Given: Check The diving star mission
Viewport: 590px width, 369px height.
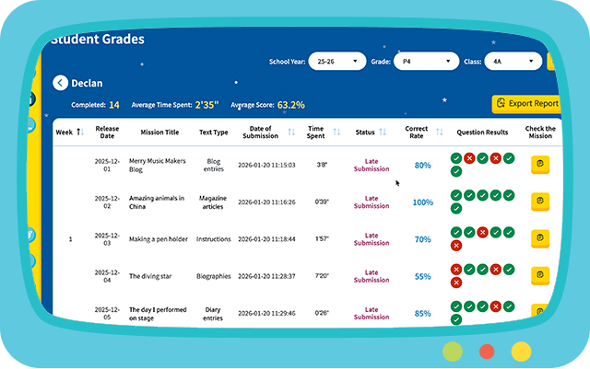Looking at the screenshot, I should point(540,276).
